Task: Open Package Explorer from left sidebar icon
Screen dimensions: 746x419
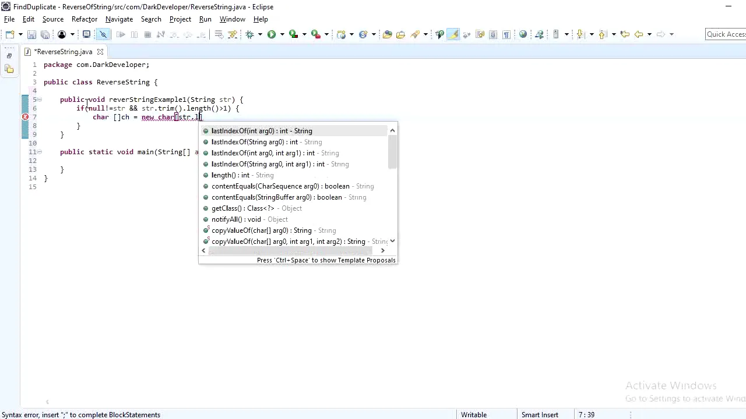Action: 9,69
